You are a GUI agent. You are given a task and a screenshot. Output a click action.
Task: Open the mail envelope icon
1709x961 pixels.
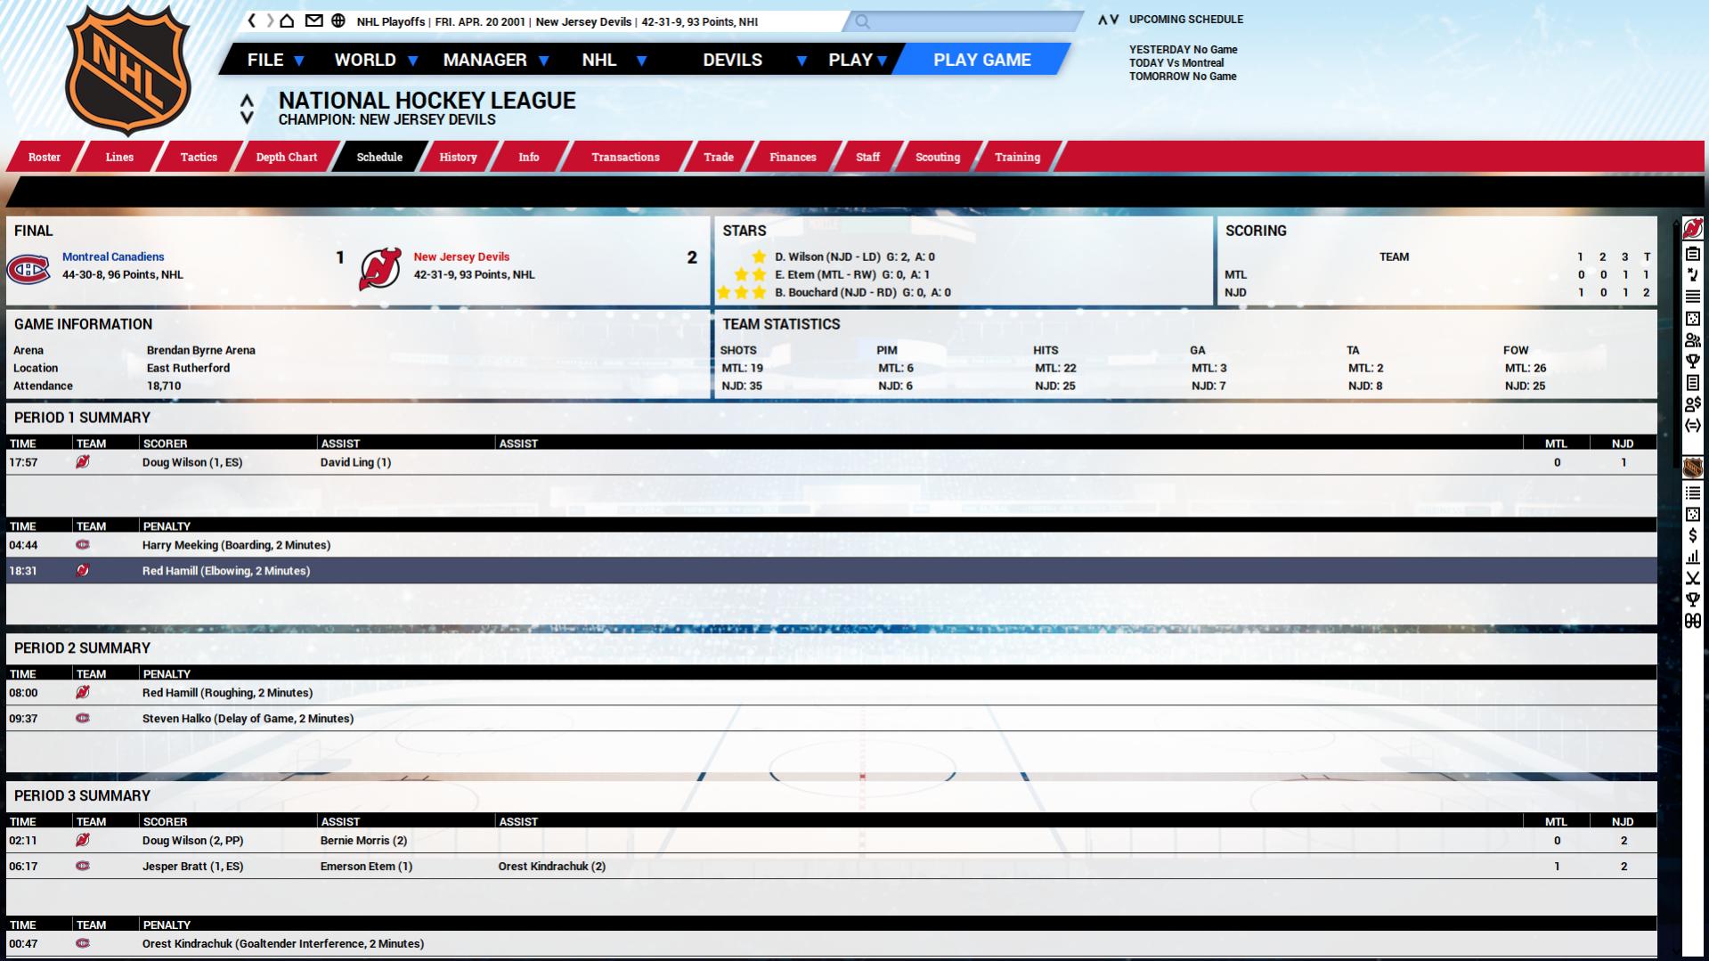point(313,20)
